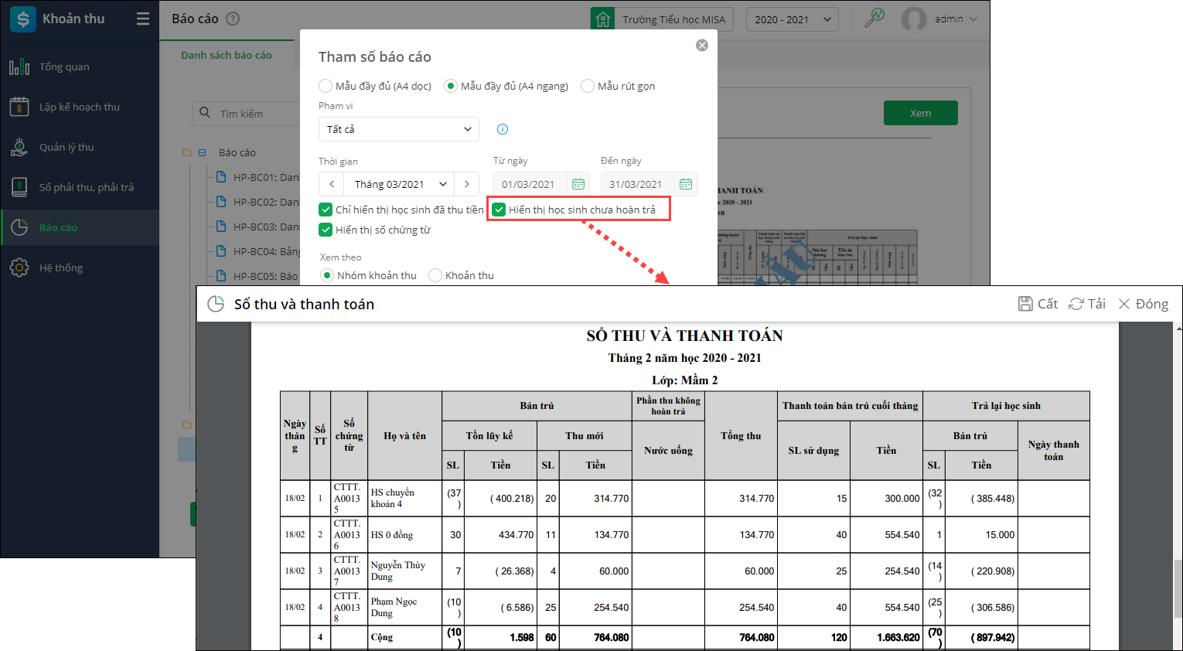Go to Sổ phải thu, phải trả
Image resolution: width=1183 pixels, height=651 pixels.
pos(86,187)
